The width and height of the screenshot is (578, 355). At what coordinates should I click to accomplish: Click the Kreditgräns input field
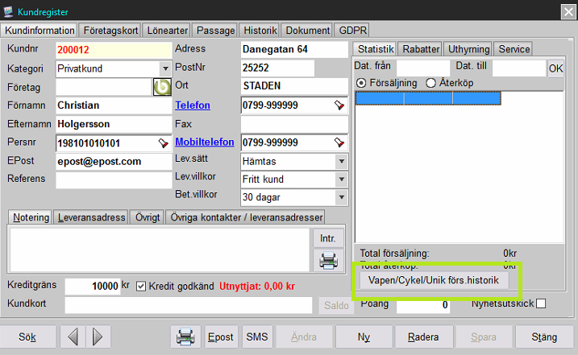click(x=92, y=287)
